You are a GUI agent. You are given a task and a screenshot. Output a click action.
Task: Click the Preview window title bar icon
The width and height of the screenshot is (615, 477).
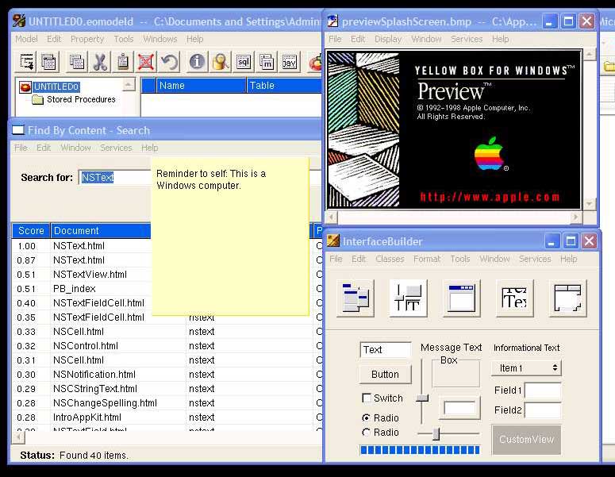[332, 21]
